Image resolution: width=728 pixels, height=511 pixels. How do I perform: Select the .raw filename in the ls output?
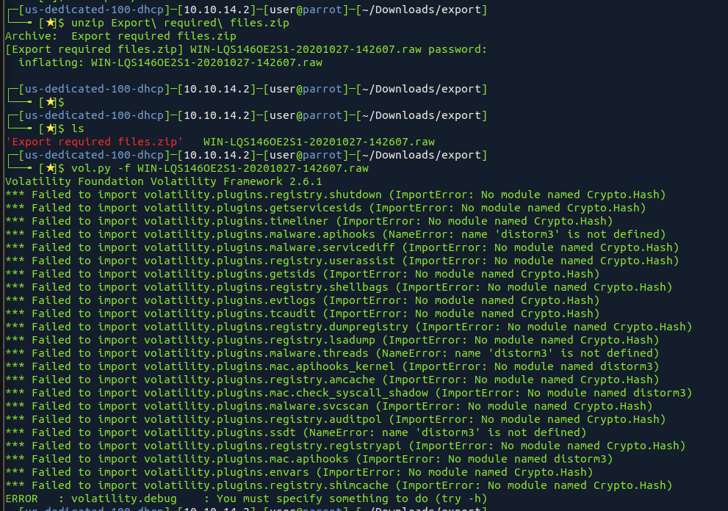click(319, 142)
